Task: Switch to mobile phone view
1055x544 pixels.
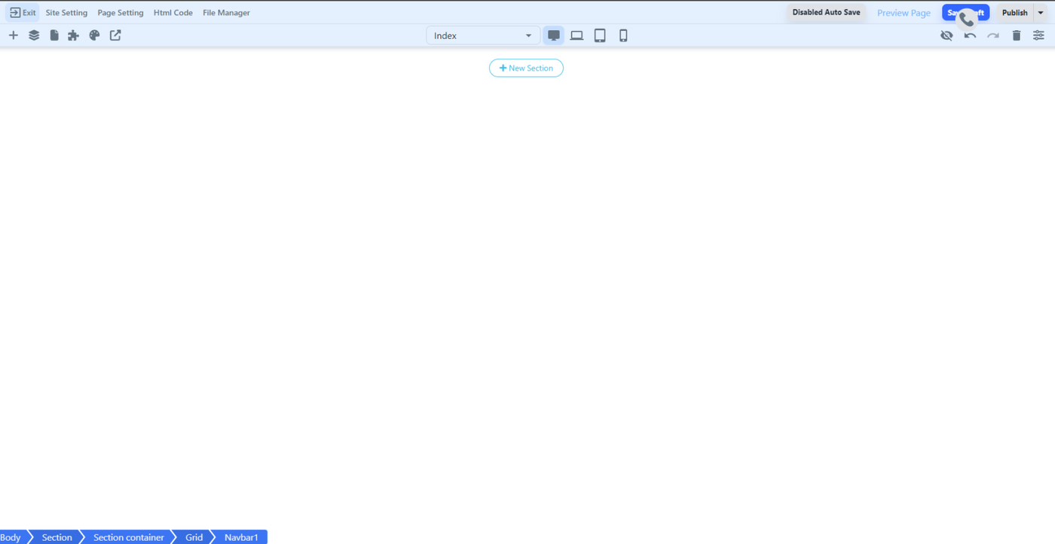Action: (623, 35)
